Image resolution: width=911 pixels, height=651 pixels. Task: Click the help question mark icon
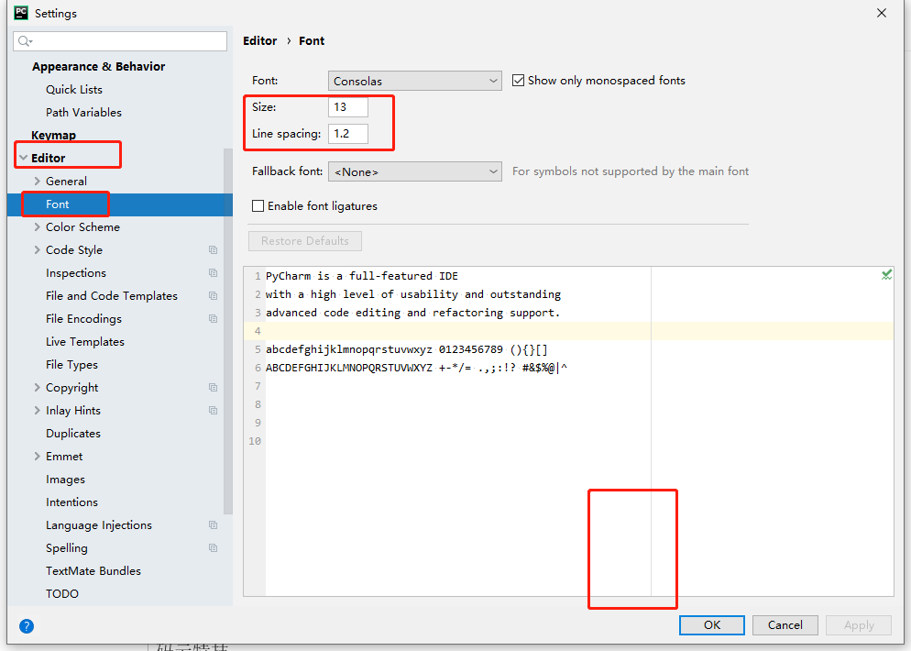pos(27,626)
